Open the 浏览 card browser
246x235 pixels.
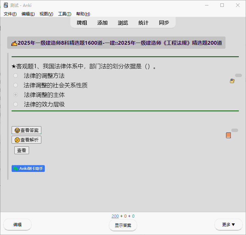(x=123, y=23)
